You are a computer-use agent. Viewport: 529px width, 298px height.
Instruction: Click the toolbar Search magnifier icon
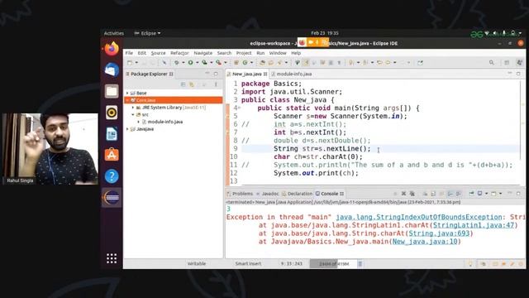point(492,63)
